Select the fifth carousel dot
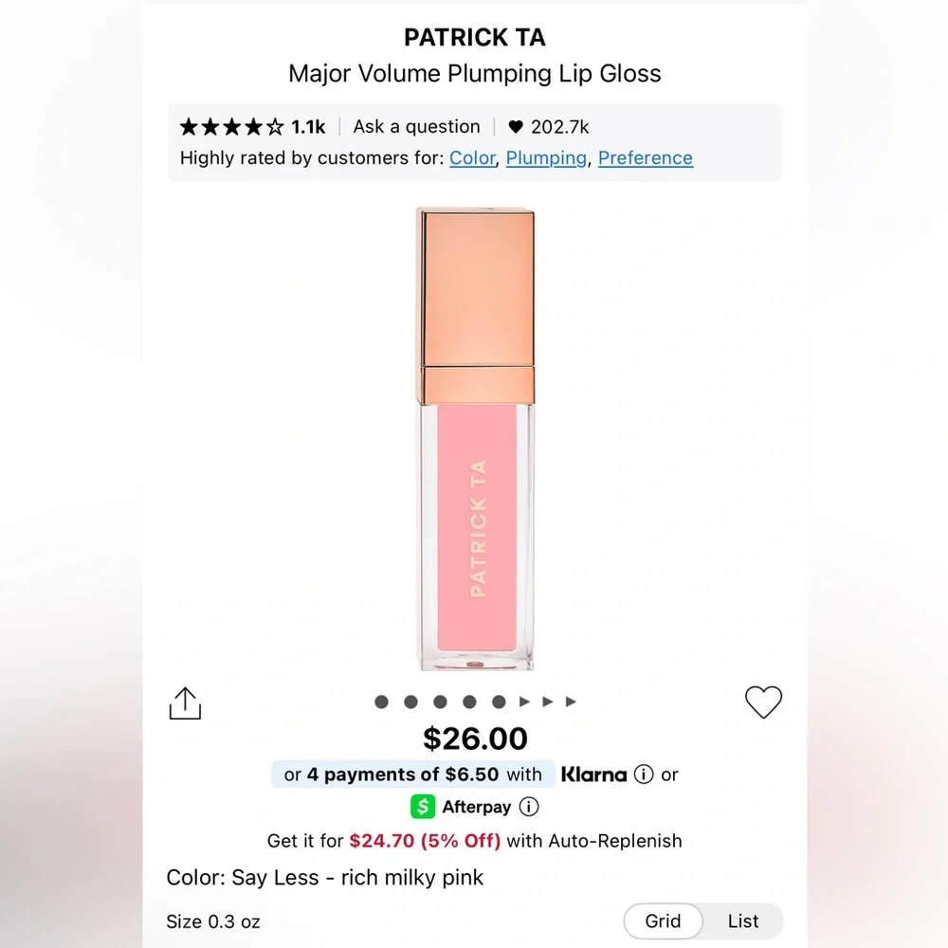948x948 pixels. coord(500,702)
